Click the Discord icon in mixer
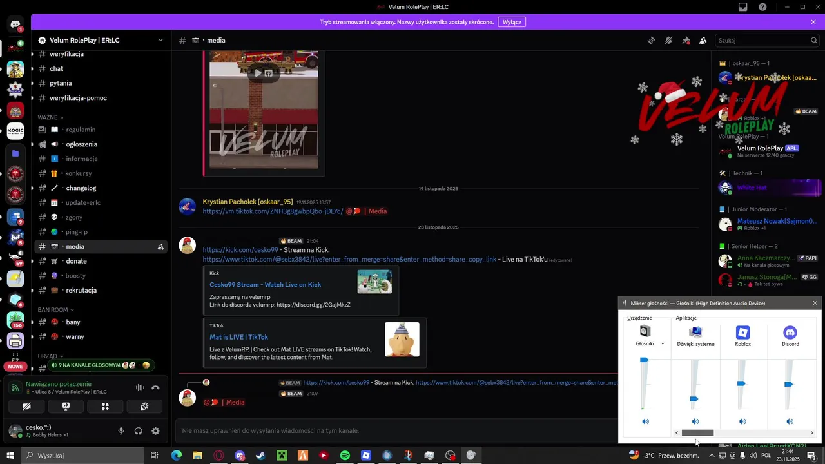 point(790,333)
